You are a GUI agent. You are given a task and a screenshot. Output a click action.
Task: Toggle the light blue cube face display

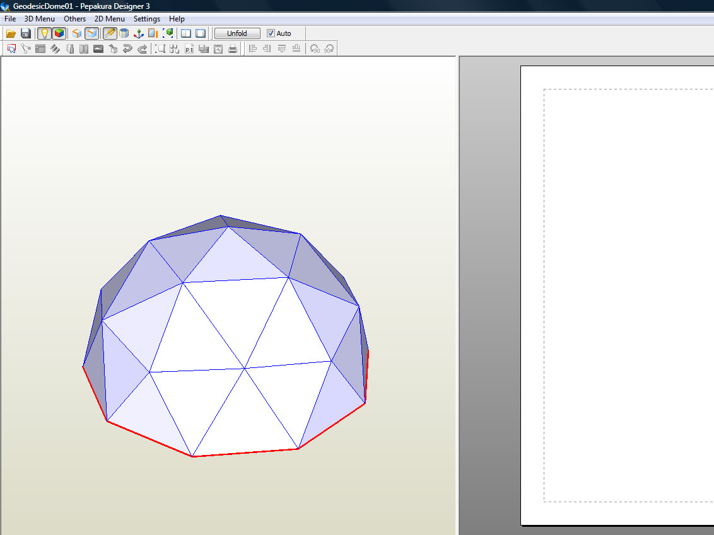[91, 33]
